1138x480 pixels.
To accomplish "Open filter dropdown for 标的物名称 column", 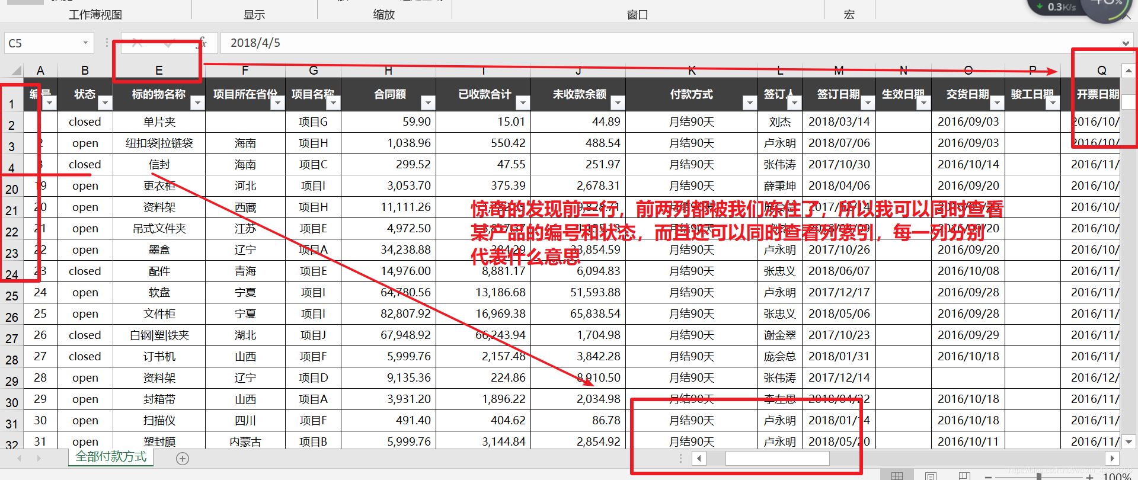I will (197, 103).
